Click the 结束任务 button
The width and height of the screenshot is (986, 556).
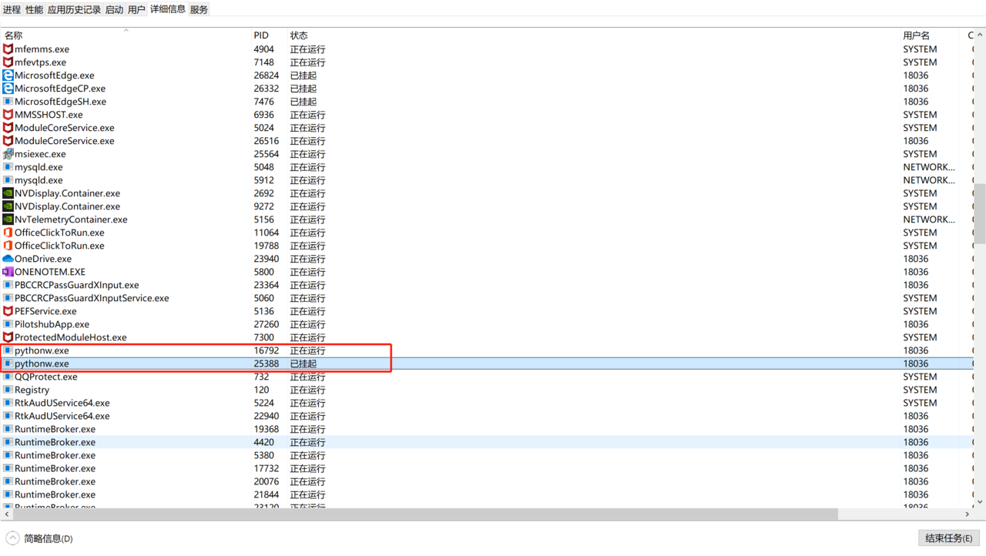pyautogui.click(x=949, y=538)
